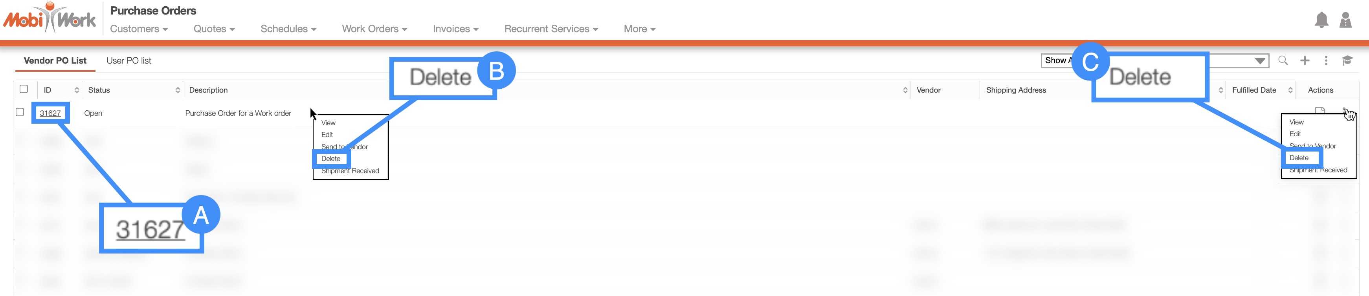Switch to the User PO list tab
1369x296 pixels.
coord(128,60)
